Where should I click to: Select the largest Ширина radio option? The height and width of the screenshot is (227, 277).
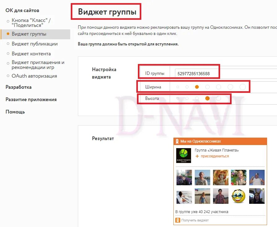pos(243,87)
